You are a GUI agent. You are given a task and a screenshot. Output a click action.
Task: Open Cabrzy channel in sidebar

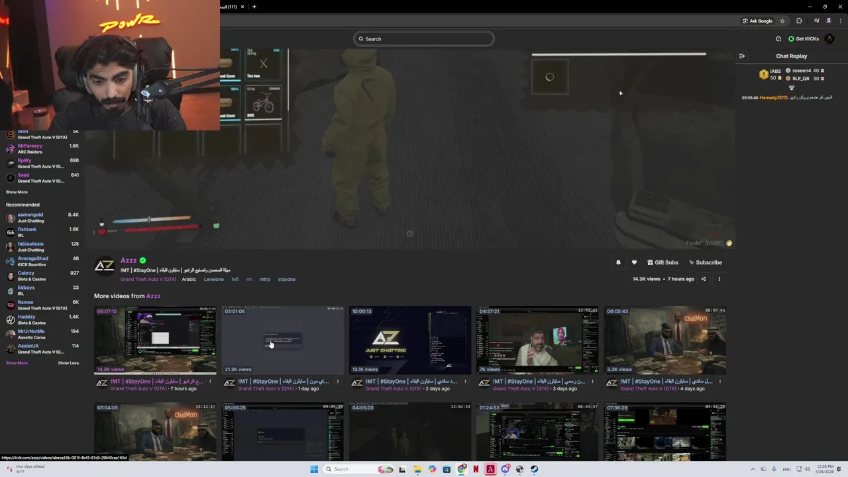(42, 276)
